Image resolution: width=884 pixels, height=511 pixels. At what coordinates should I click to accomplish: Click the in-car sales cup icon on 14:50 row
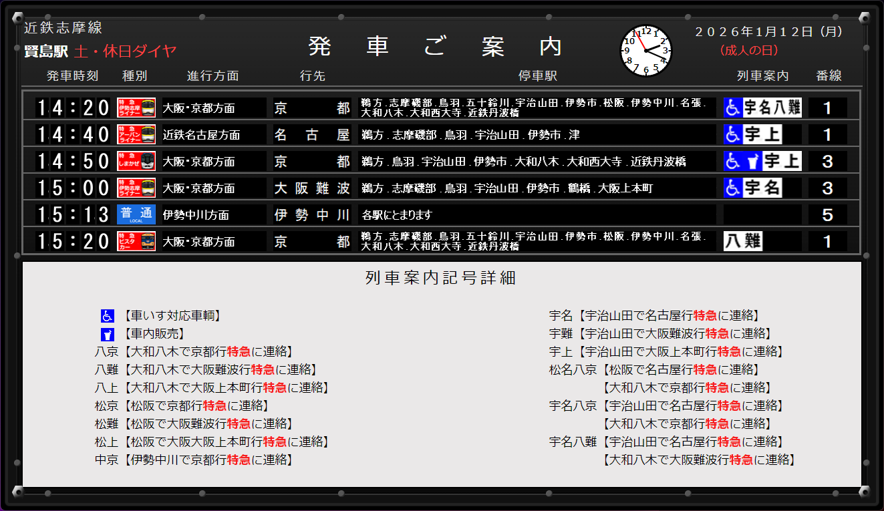click(752, 161)
